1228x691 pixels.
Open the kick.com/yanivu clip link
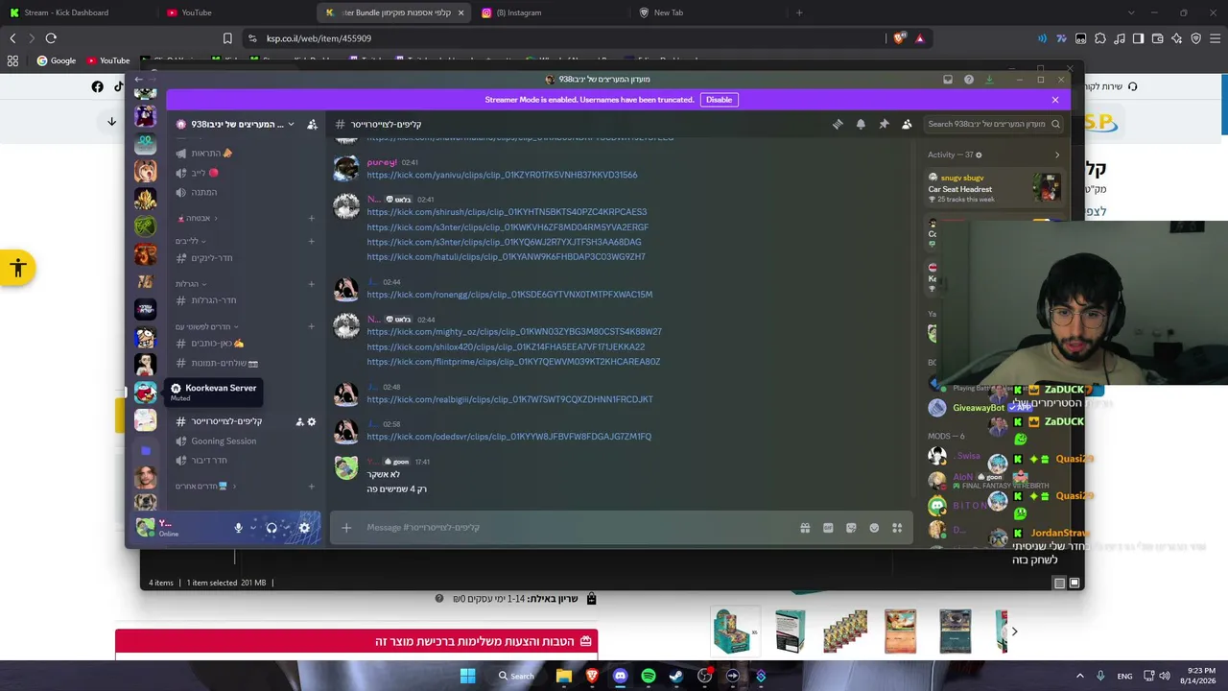[x=502, y=175]
